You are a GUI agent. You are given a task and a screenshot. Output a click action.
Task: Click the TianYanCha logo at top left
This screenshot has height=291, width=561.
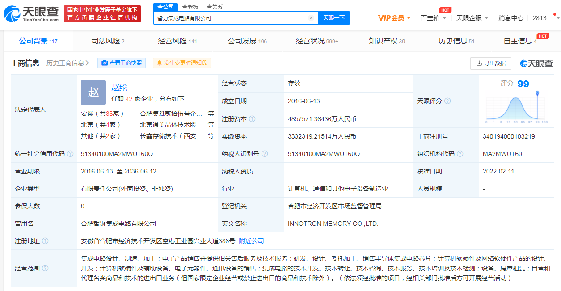tap(31, 14)
